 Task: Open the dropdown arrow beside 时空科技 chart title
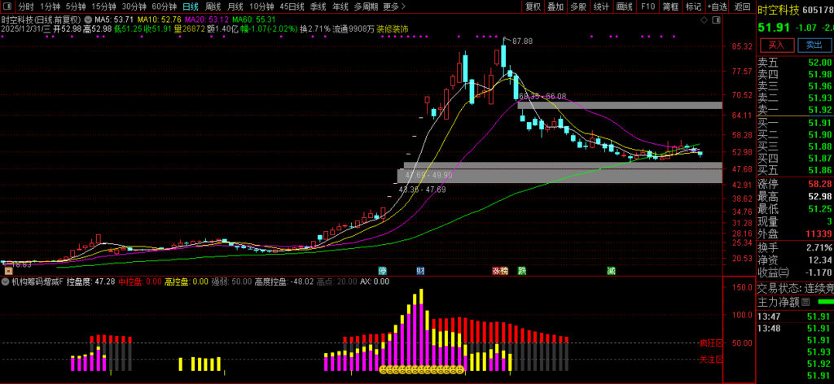pyautogui.click(x=87, y=18)
